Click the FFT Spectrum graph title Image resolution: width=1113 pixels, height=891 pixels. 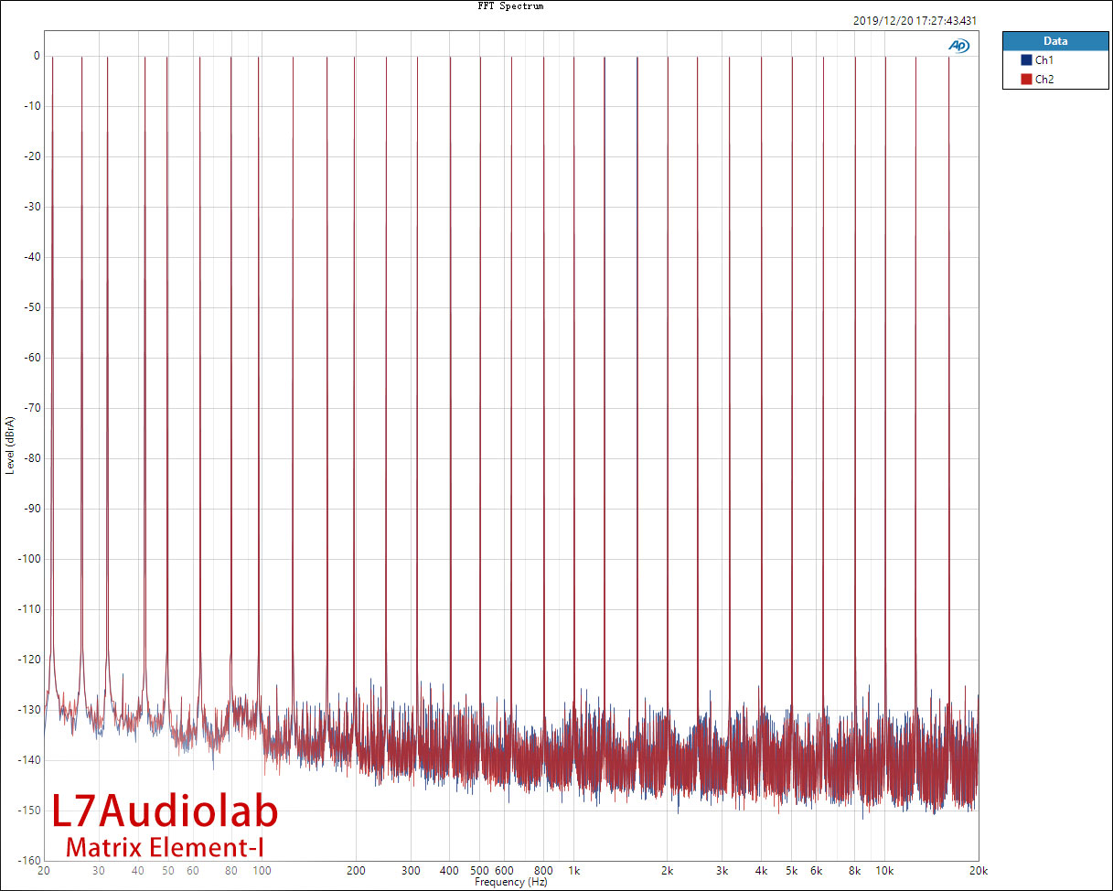pyautogui.click(x=510, y=6)
